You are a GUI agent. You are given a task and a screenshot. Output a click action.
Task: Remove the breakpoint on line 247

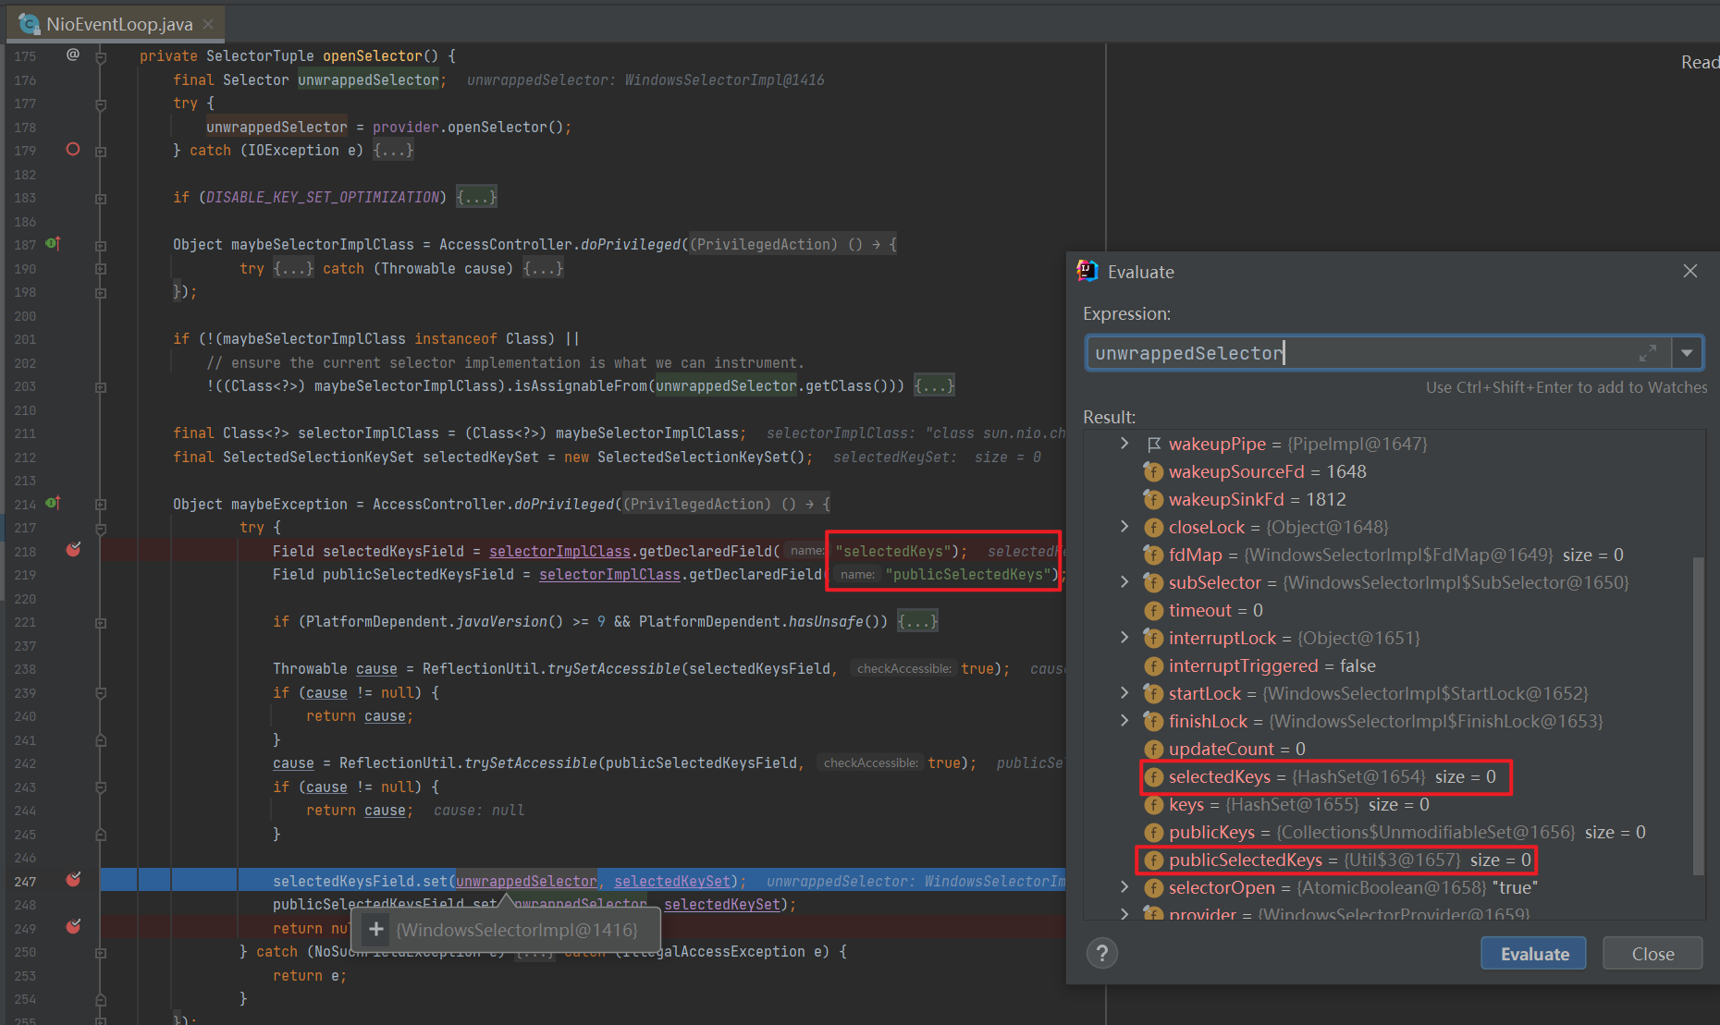(x=73, y=880)
